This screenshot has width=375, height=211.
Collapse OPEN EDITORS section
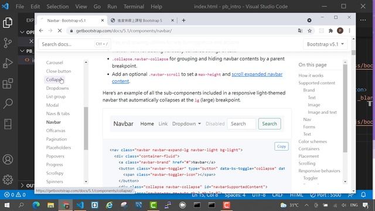point(27,32)
